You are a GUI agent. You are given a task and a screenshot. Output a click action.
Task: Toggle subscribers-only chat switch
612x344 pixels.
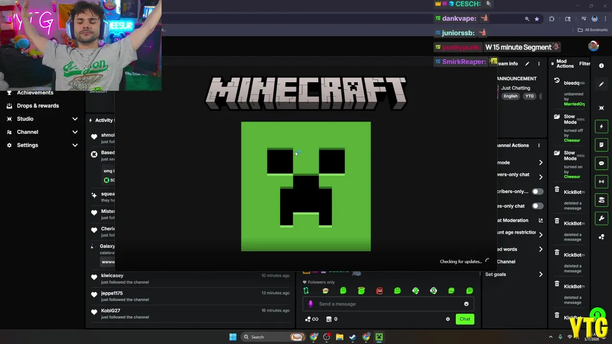coord(537,192)
